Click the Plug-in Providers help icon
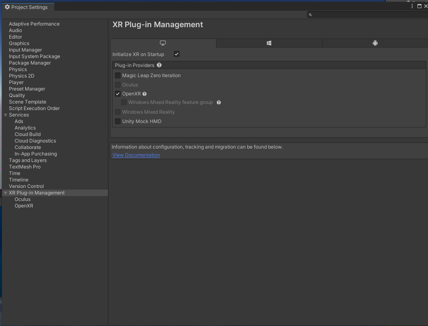This screenshot has height=326, width=428. 159,65
